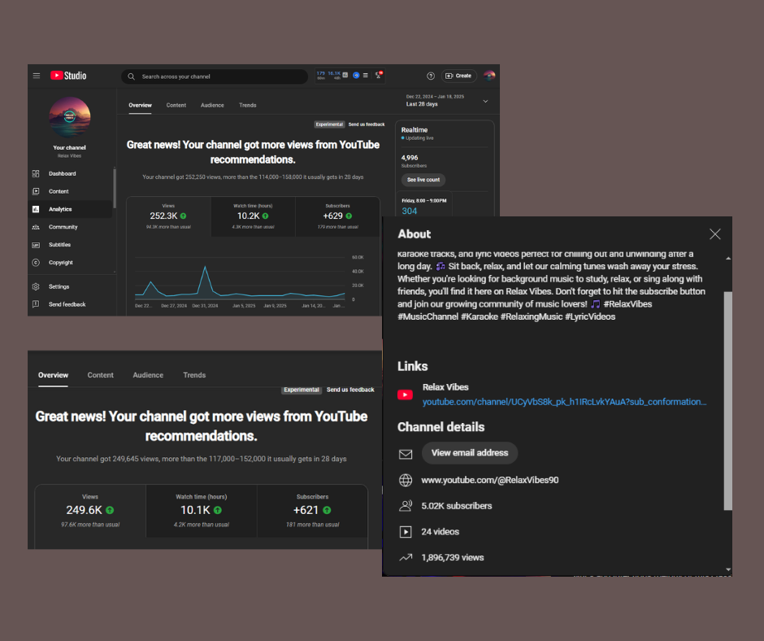764x641 pixels.
Task: Click the blue circular extension icon
Action: [x=356, y=75]
